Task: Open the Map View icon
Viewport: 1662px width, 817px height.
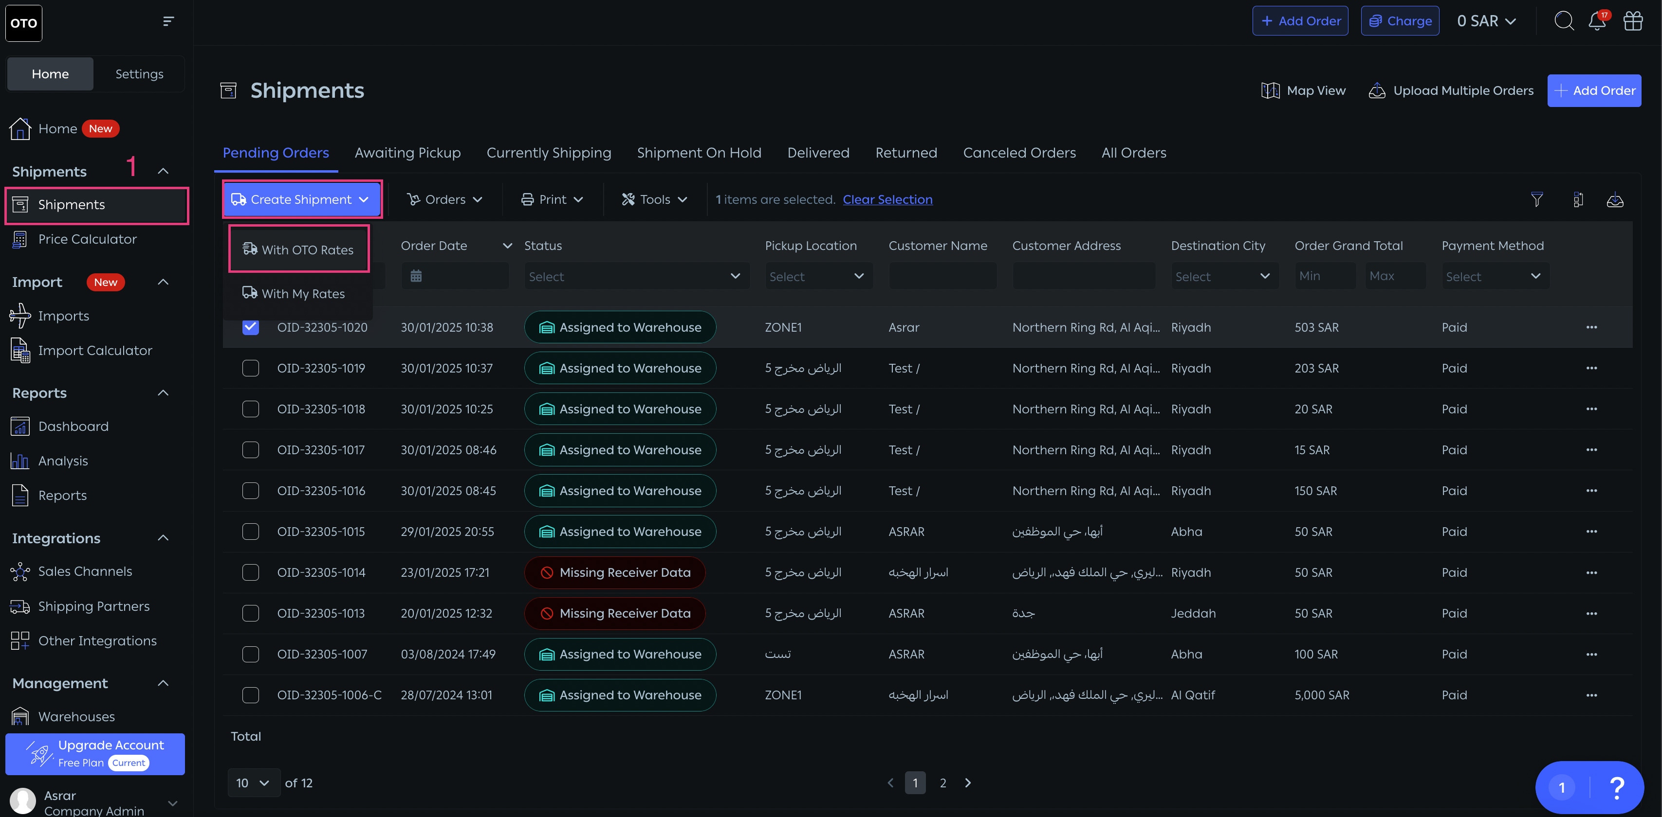Action: click(1270, 91)
